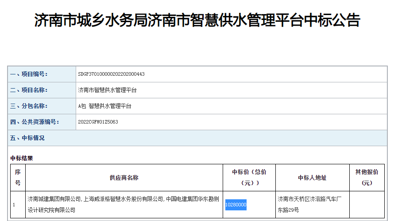Click the 中标价（总价（元）） column header
Screen dimensions: 394x221
coord(249,178)
